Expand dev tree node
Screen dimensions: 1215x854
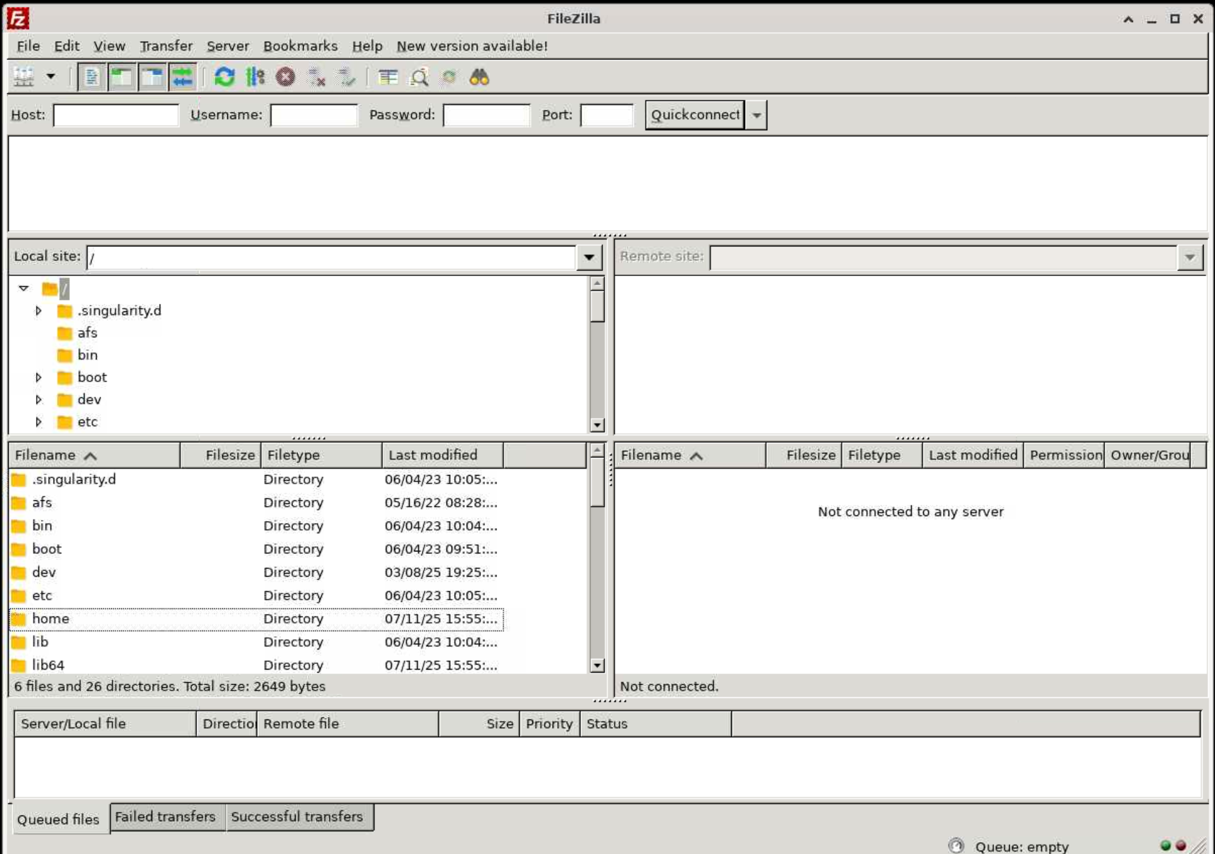coord(39,399)
